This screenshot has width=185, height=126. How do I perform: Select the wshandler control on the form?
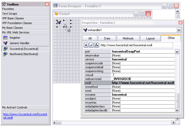click(59, 22)
